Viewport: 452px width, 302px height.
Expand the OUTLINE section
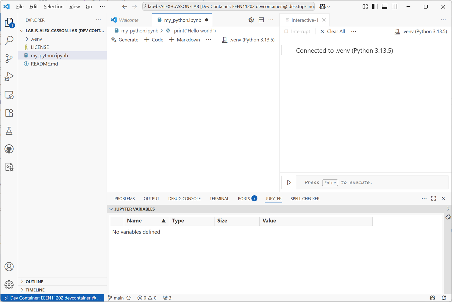34,282
